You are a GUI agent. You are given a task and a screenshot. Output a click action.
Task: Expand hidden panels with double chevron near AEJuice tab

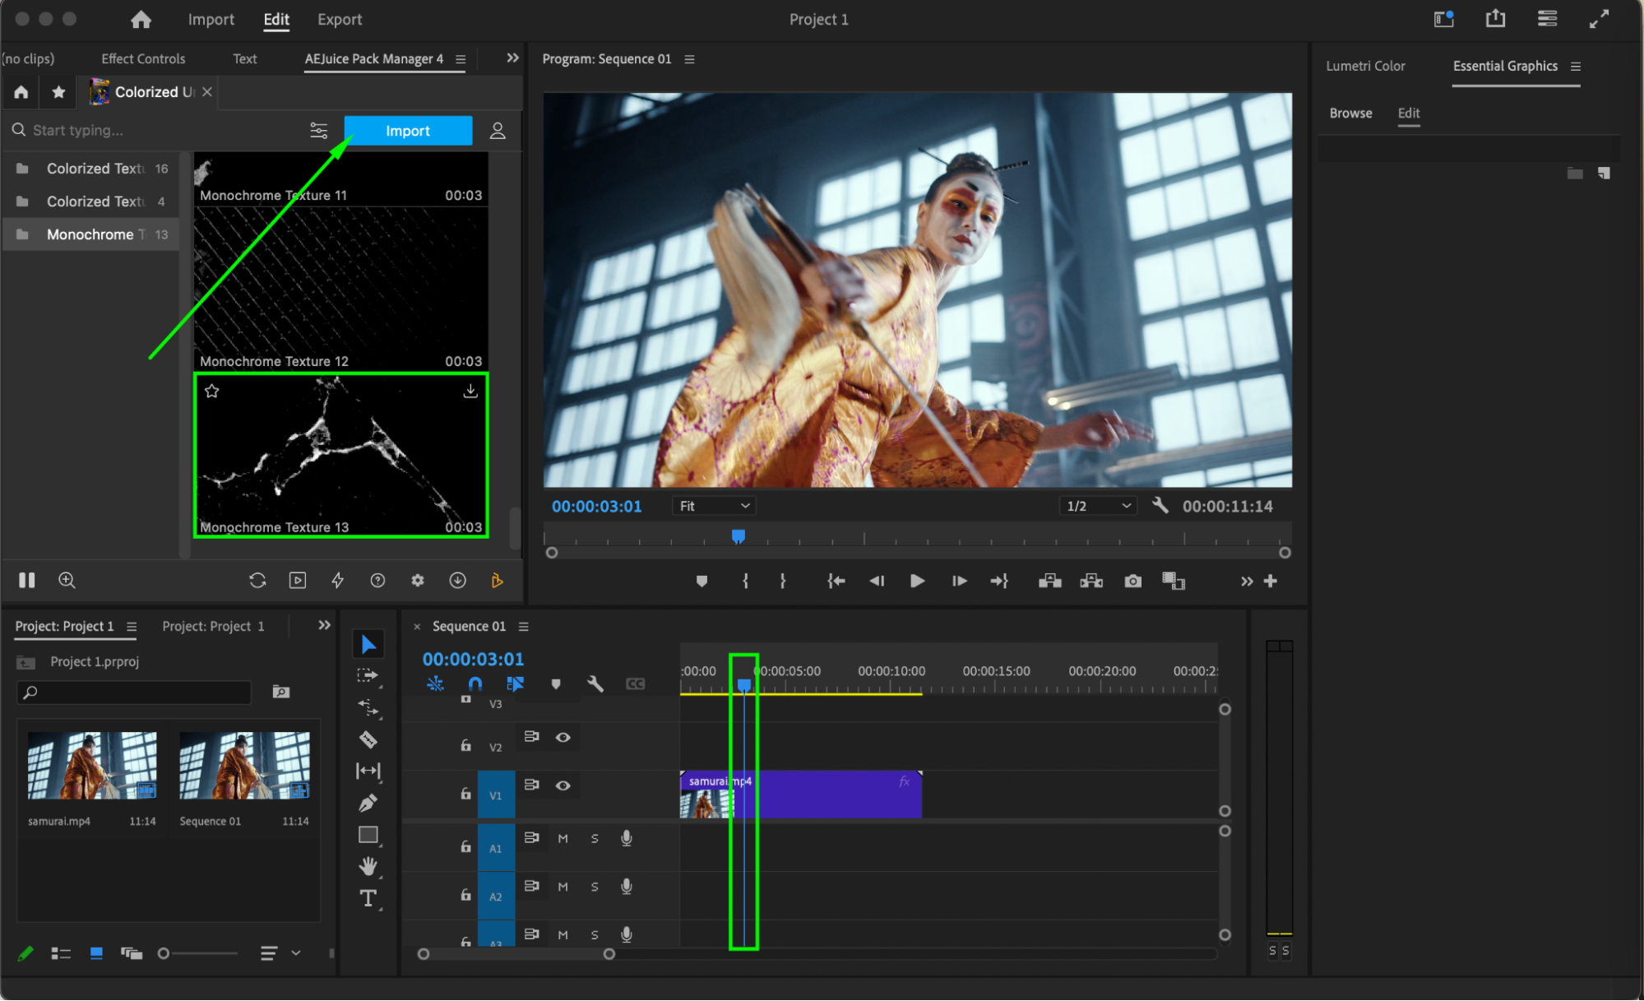tap(512, 58)
